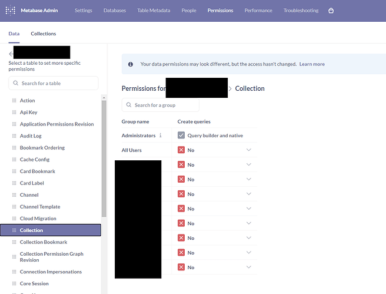Click the Create queries column header

click(x=194, y=121)
